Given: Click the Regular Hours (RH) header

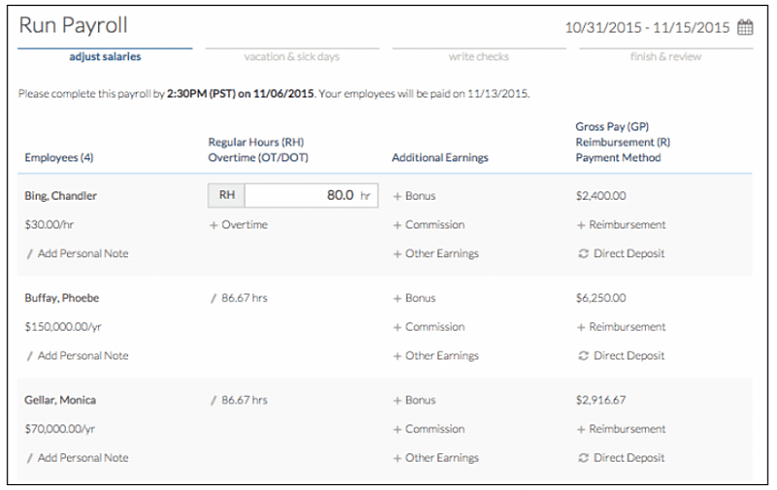Looking at the screenshot, I should tap(256, 142).
